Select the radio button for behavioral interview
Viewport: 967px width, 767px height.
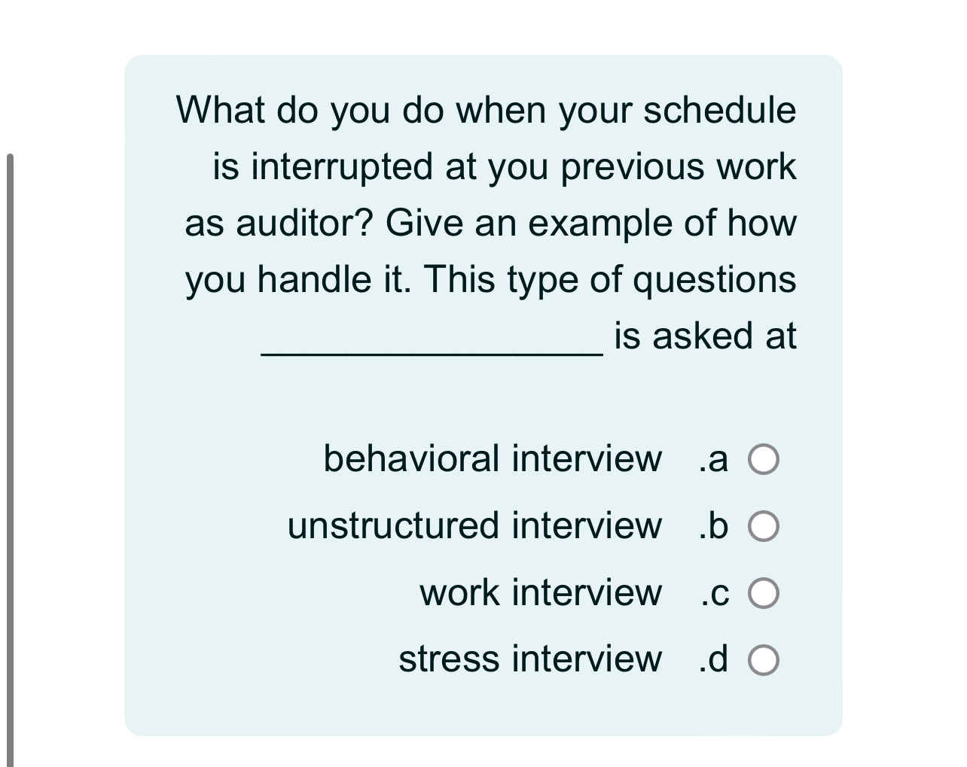(x=763, y=459)
